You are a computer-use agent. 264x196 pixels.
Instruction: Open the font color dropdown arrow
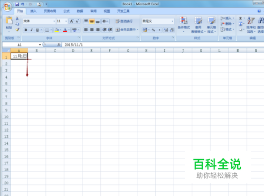[69, 30]
